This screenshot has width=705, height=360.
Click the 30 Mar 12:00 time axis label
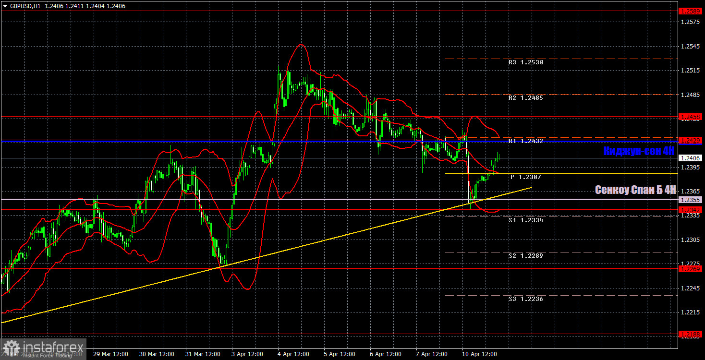point(157,354)
